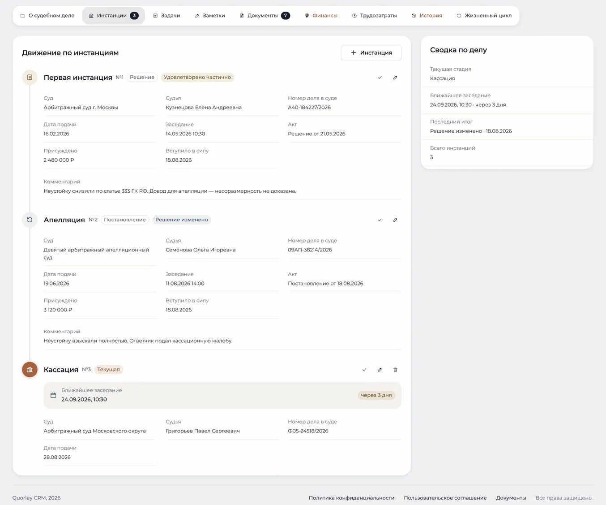Edit Кассация with pencil icon
Screen dimensions: 606x505
pyautogui.click(x=380, y=370)
